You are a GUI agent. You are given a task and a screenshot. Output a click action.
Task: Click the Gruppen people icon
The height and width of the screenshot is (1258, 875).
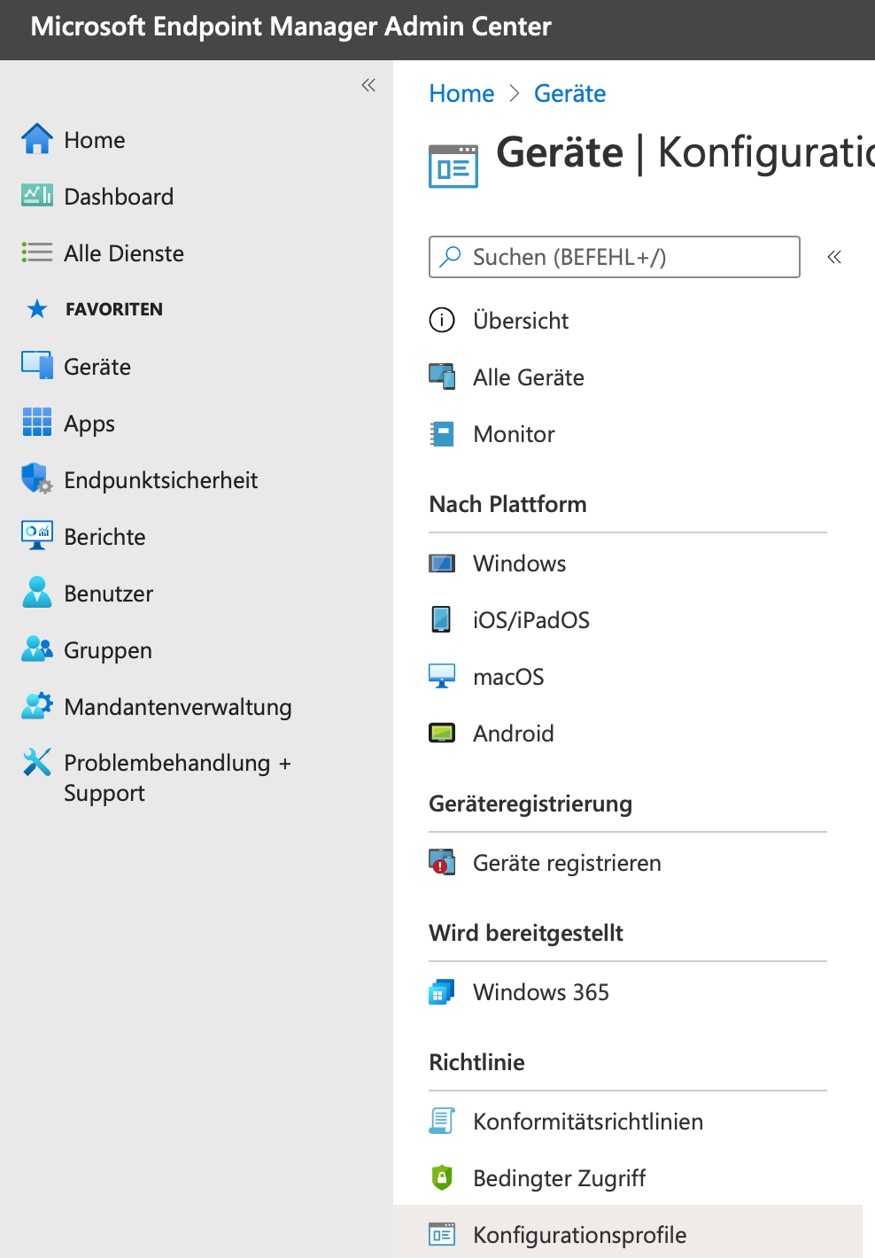[37, 649]
